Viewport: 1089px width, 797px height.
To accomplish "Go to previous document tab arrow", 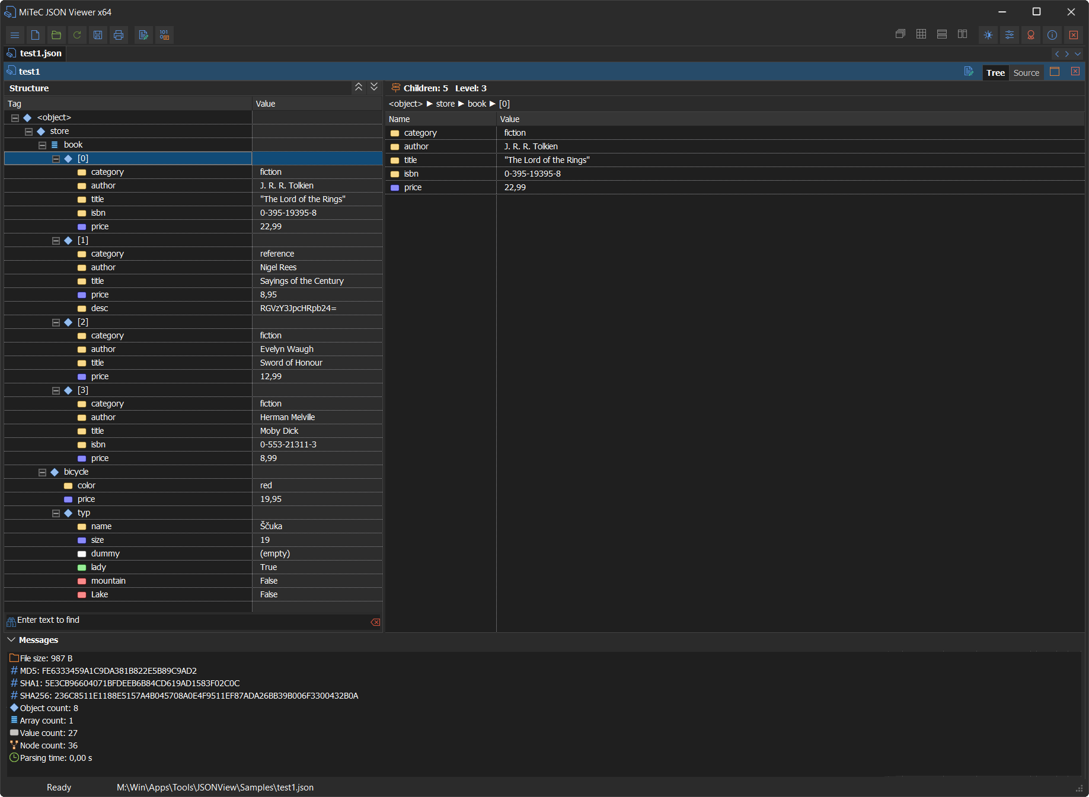I will 1057,54.
